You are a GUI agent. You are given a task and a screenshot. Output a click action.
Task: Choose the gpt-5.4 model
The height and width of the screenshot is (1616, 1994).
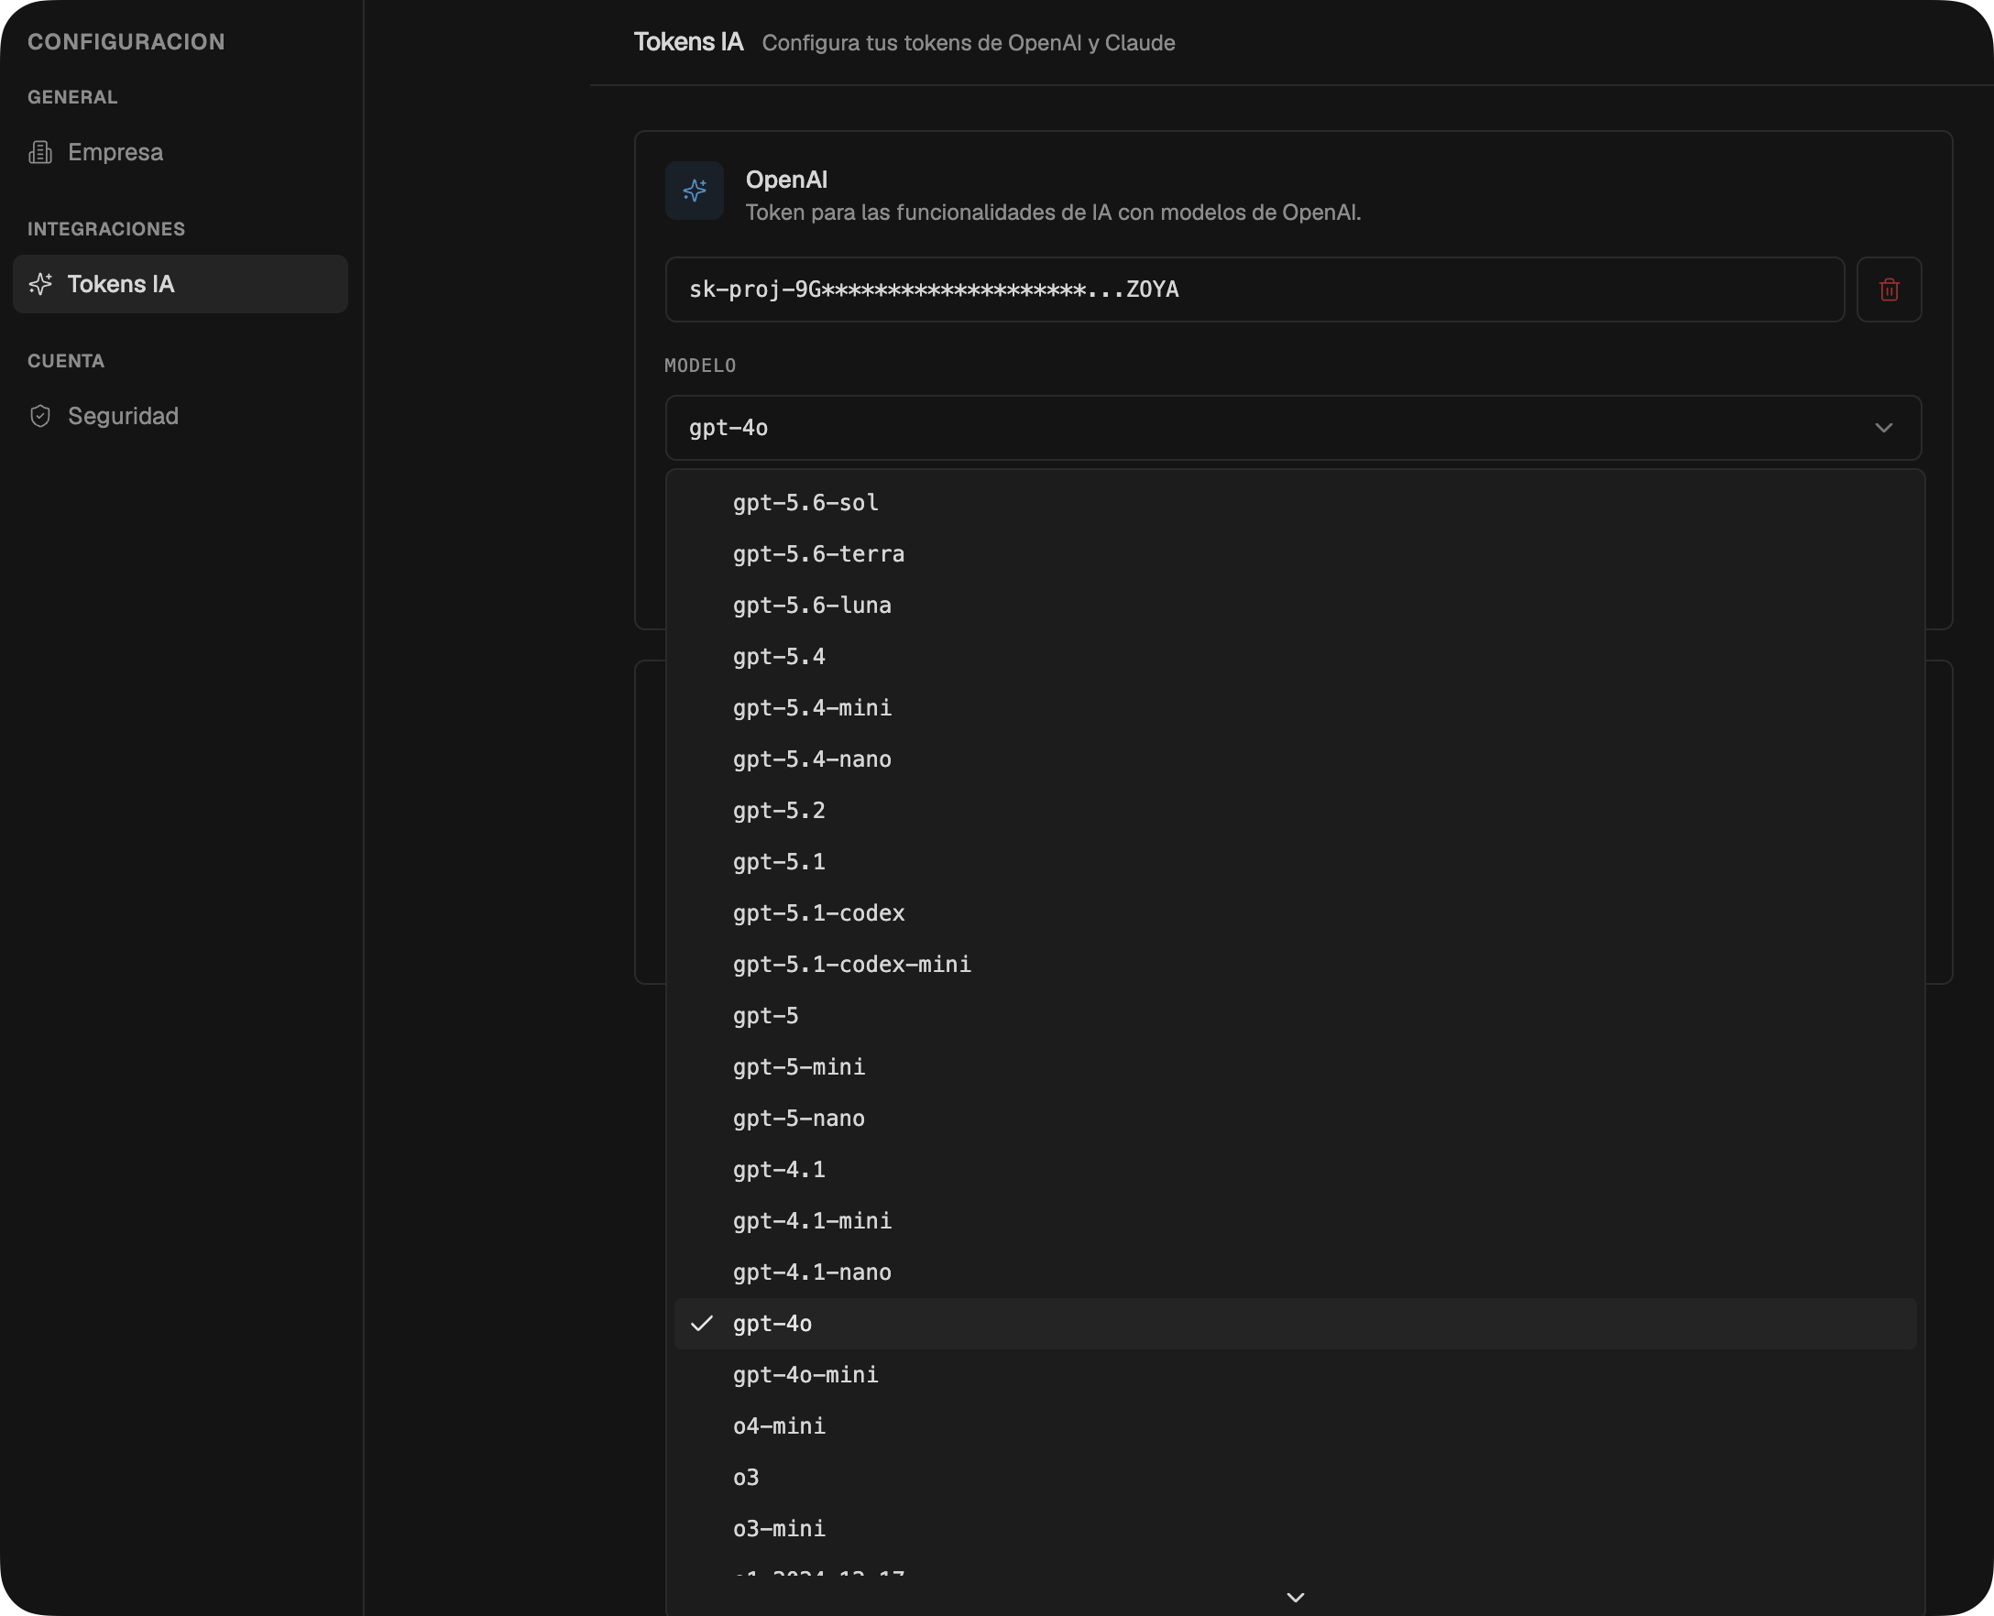click(x=1295, y=656)
